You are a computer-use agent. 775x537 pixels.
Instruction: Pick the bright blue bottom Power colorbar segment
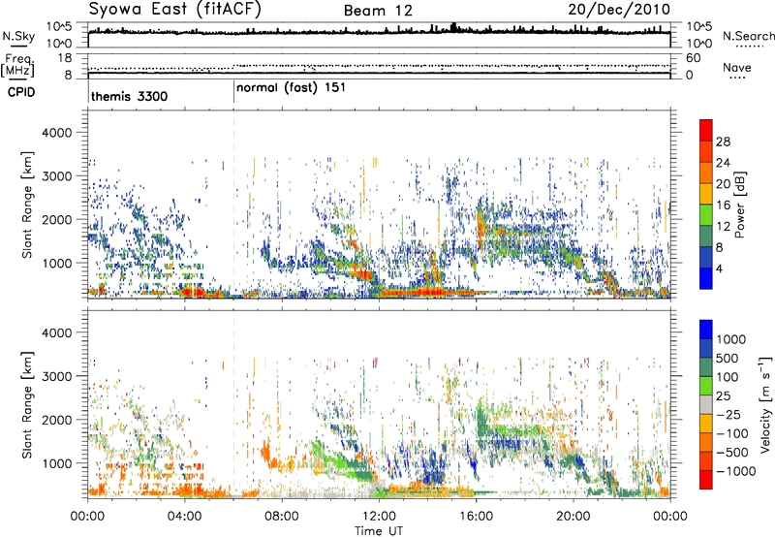point(706,279)
